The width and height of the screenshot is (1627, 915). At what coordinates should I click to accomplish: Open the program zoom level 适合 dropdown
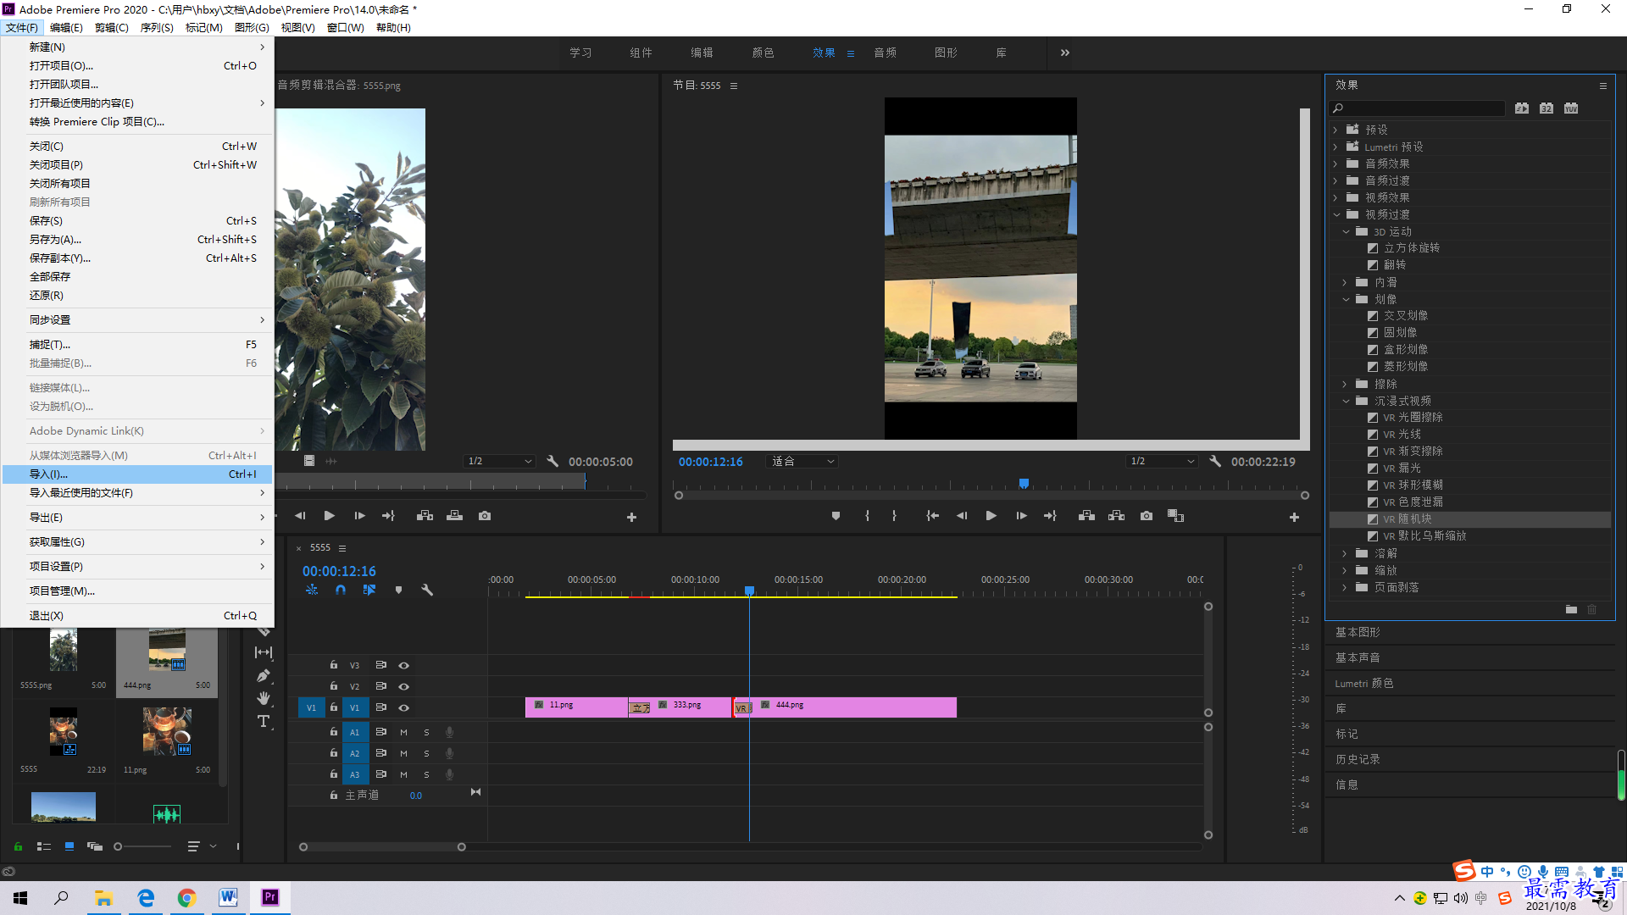coord(802,461)
